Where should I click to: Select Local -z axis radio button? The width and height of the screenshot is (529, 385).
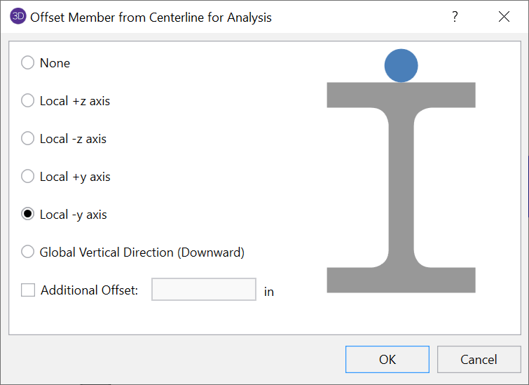[28, 139]
